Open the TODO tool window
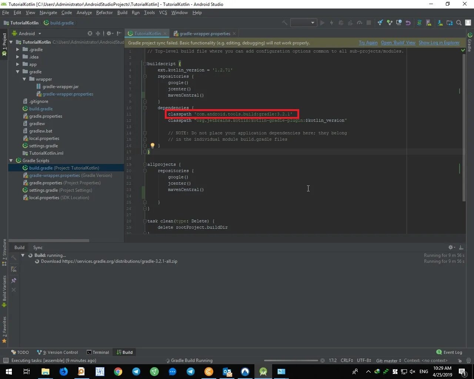Screen dimensions: 474x379 (x=20, y=352)
